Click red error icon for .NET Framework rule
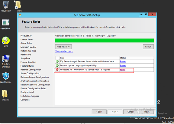 (x=57, y=70)
